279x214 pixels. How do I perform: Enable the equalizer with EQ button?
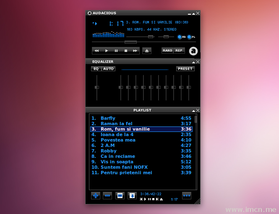pyautogui.click(x=96, y=69)
